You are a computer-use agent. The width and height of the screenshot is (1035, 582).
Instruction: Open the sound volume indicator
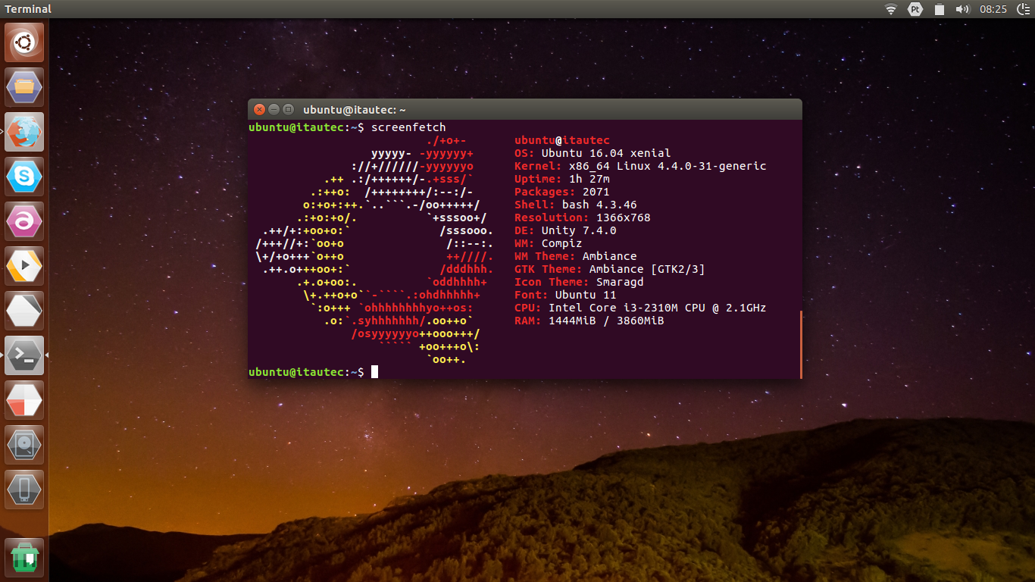963,9
